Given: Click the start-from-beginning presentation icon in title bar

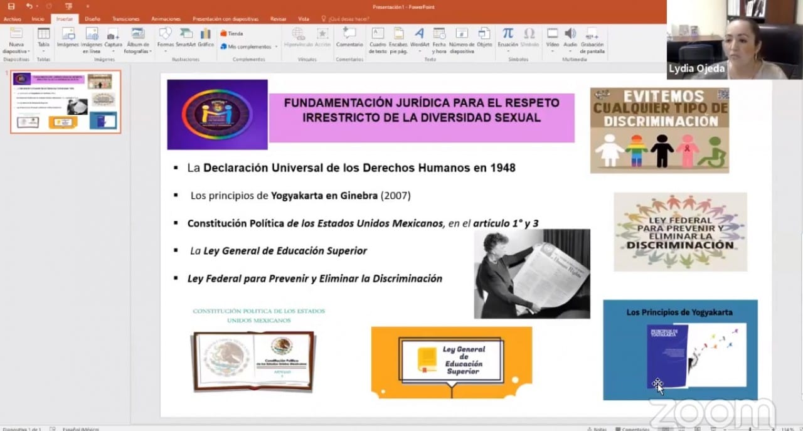Looking at the screenshot, I should (x=68, y=6).
